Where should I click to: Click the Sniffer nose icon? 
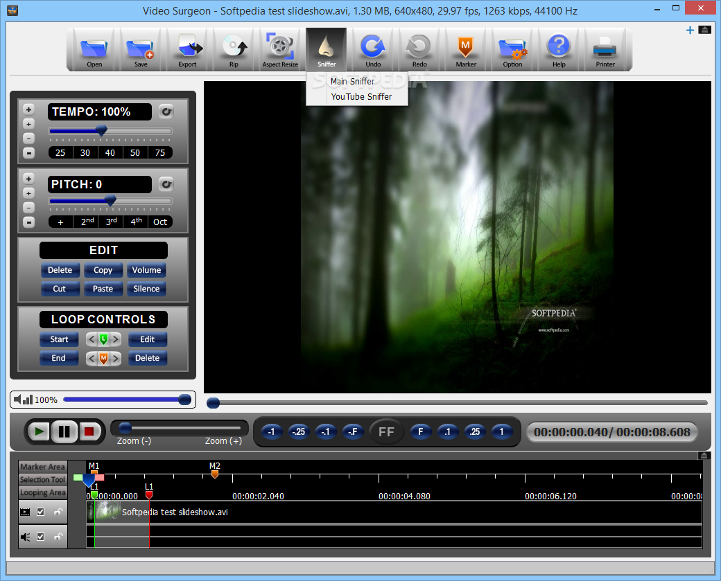point(327,50)
